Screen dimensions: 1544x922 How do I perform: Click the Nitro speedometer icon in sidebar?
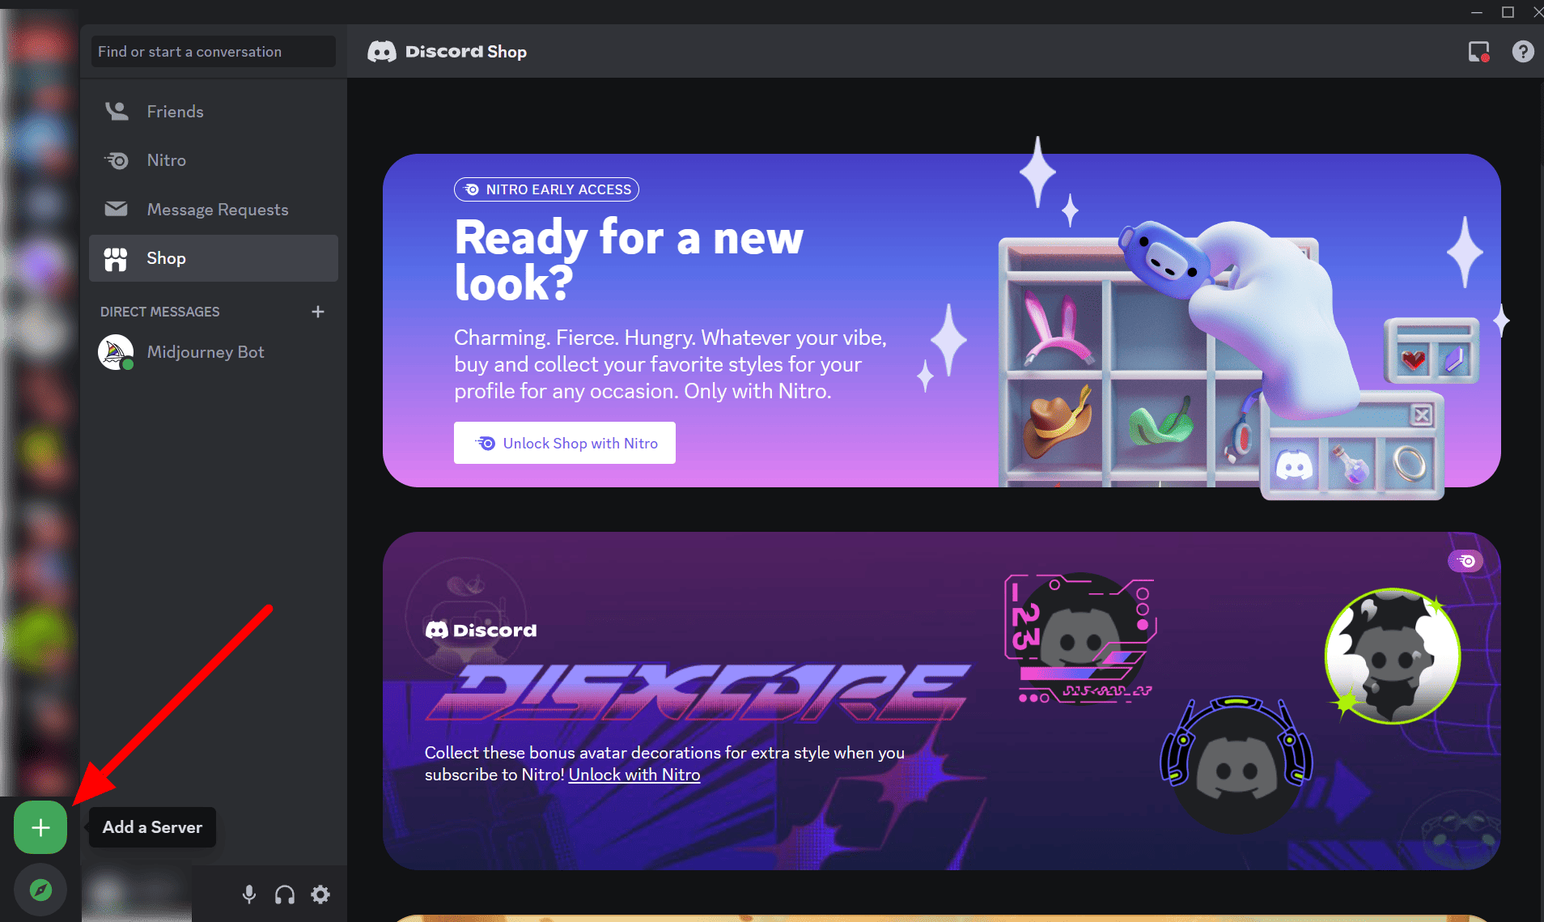[x=117, y=160]
